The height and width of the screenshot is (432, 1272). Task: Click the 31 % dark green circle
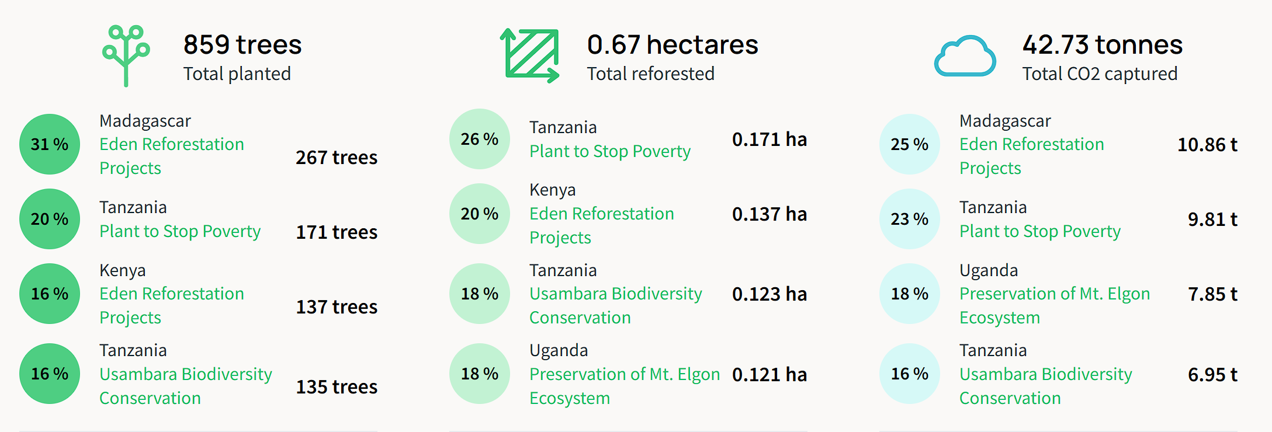(x=50, y=144)
